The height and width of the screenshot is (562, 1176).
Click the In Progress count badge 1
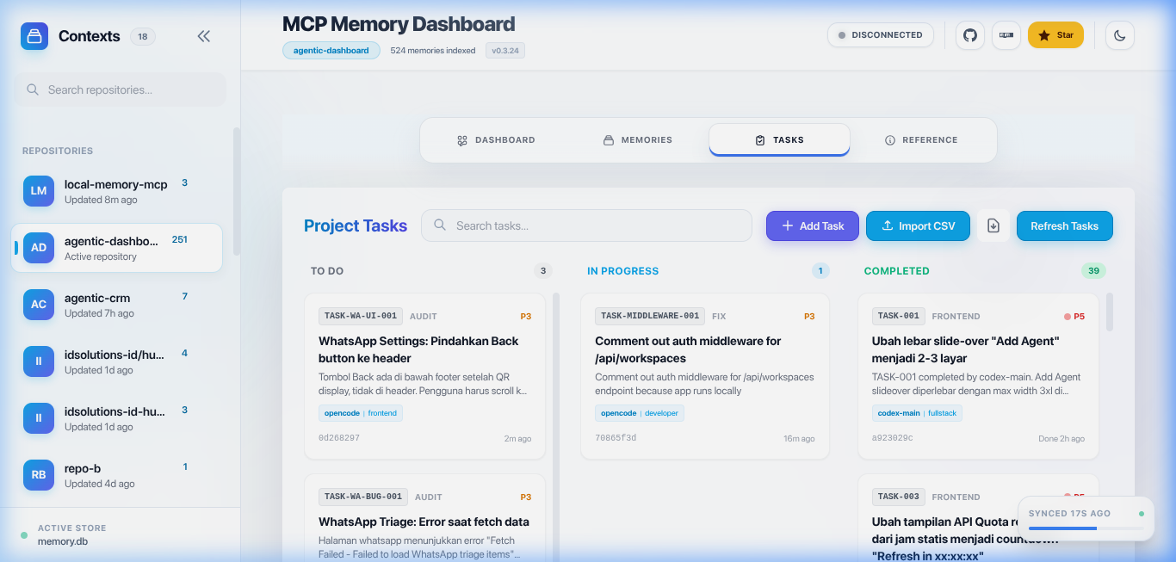(820, 271)
